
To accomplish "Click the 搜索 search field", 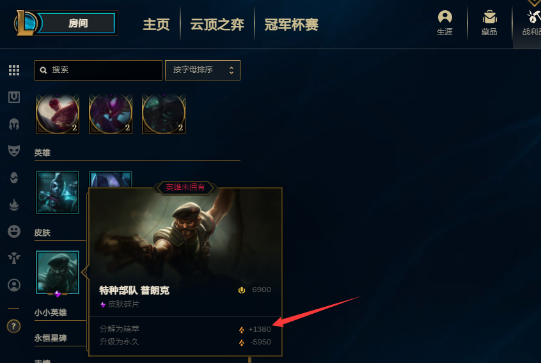I will (98, 70).
